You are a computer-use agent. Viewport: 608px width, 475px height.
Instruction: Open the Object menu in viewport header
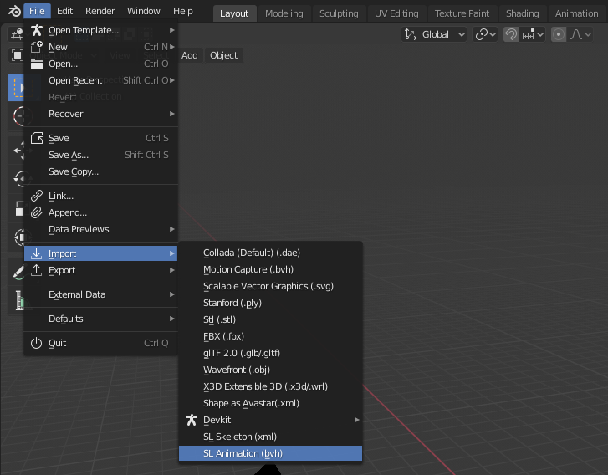click(x=224, y=55)
